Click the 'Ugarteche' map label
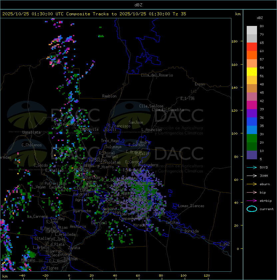 (x=82, y=211)
